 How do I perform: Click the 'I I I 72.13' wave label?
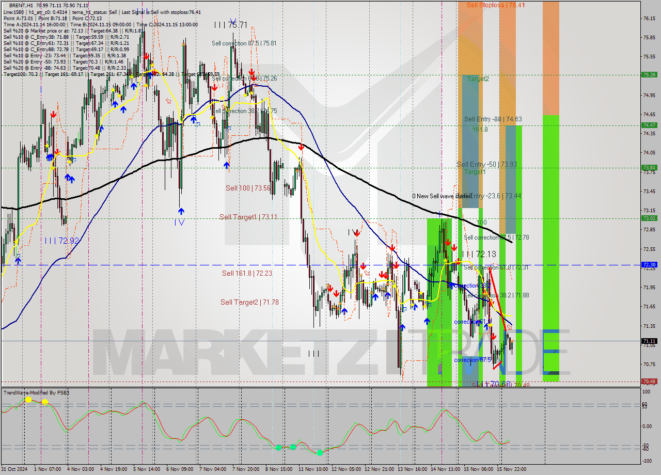(479, 254)
